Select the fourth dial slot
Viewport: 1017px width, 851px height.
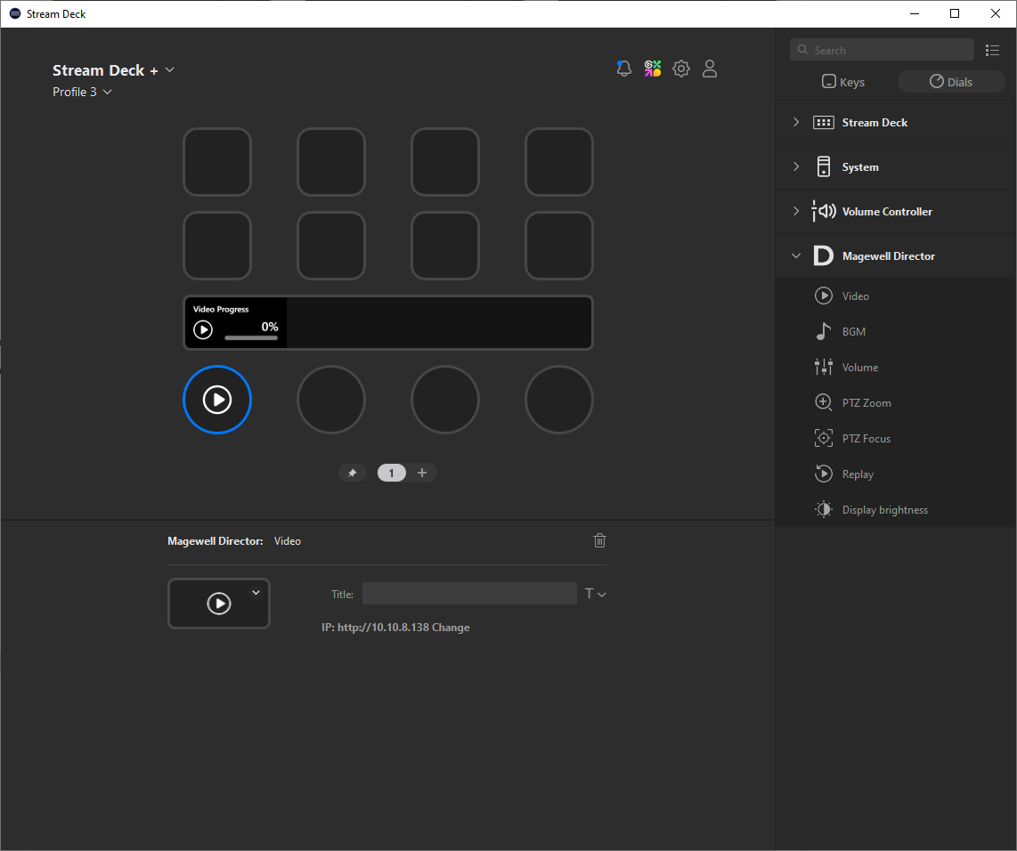559,400
